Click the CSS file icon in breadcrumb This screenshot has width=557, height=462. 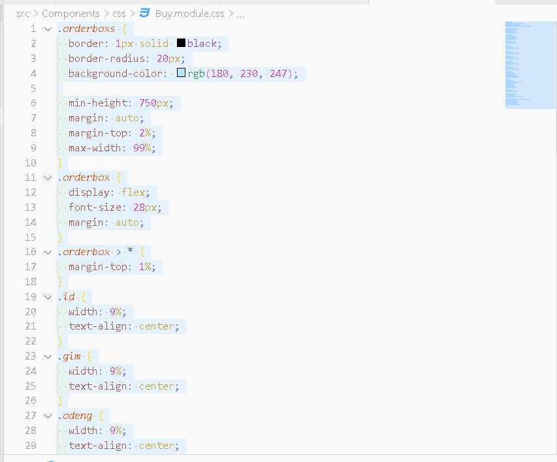tap(144, 13)
